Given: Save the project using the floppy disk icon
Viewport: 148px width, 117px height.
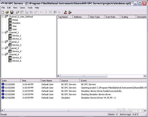Looking at the screenshot, I should 12,12.
